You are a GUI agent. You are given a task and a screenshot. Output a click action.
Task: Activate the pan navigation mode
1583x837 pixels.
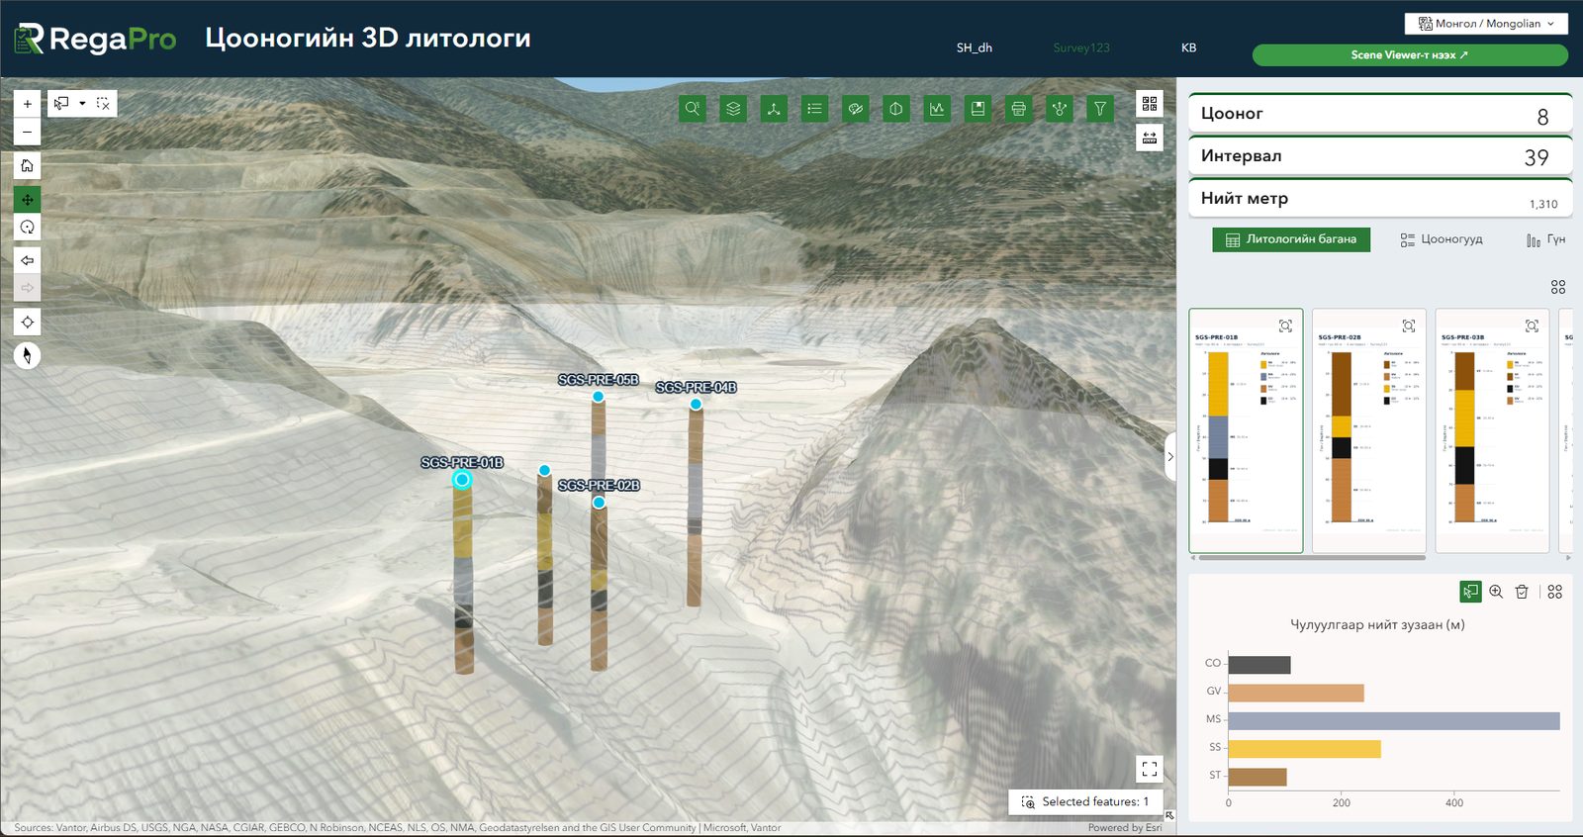pyautogui.click(x=28, y=199)
